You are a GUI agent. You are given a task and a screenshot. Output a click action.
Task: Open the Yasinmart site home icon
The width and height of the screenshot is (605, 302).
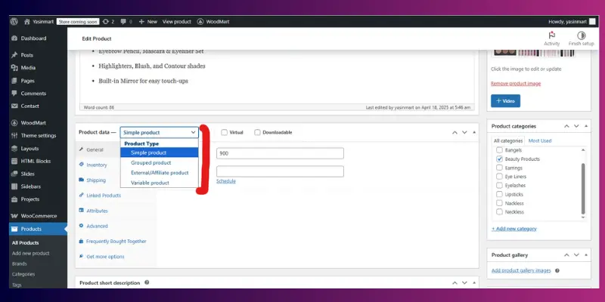tap(27, 22)
